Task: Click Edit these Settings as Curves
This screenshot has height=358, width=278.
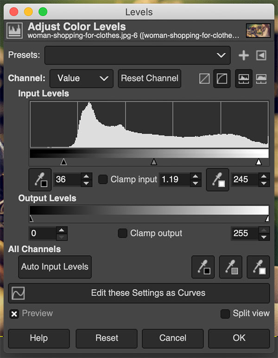Action: (139, 293)
